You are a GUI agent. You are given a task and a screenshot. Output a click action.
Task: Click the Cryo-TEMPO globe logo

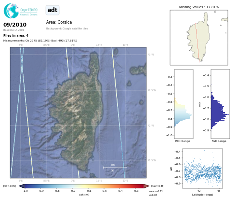point(11,11)
